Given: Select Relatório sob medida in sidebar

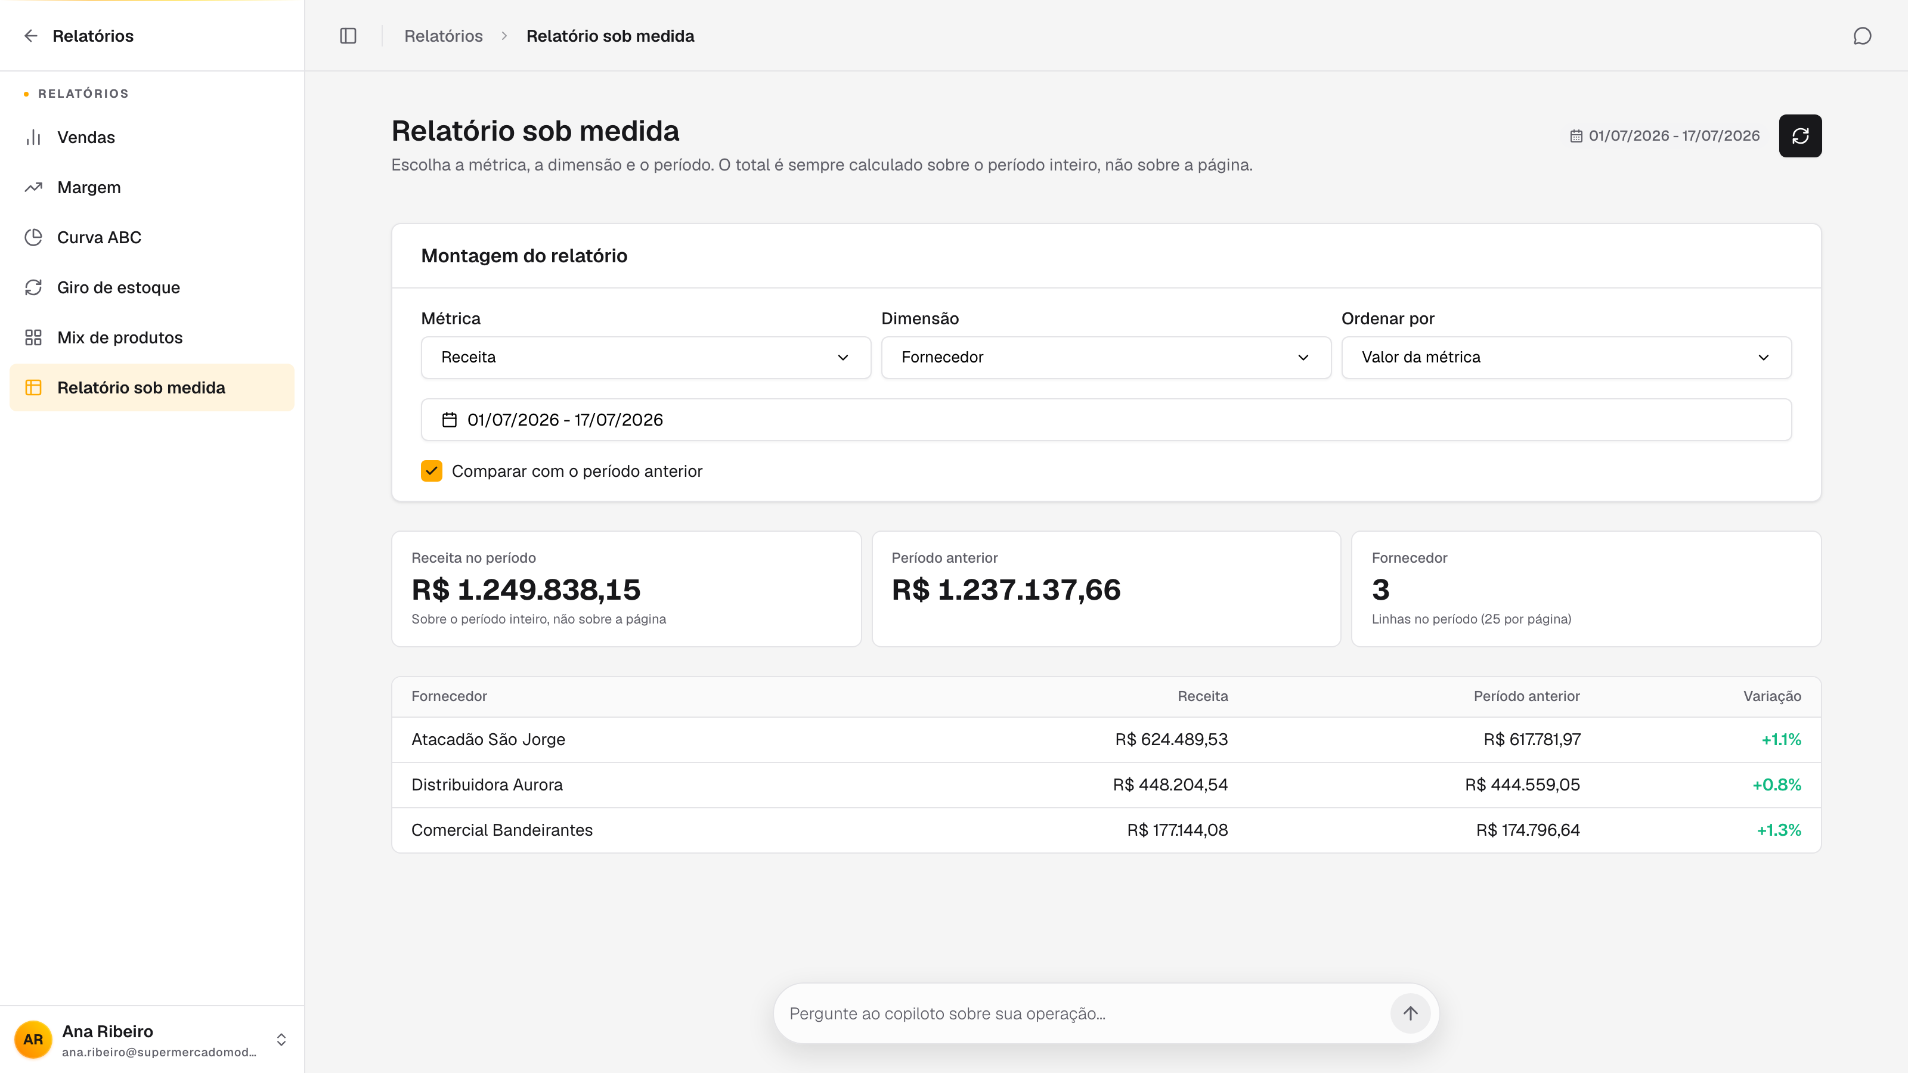Looking at the screenshot, I should [x=152, y=387].
